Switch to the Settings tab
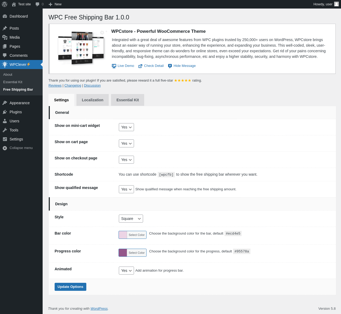 click(x=61, y=100)
